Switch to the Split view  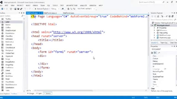[39, 94]
